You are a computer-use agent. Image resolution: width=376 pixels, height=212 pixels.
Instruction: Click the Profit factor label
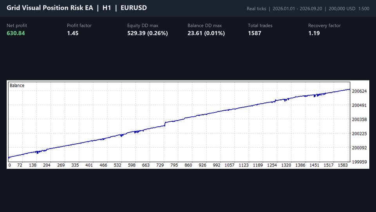point(79,26)
